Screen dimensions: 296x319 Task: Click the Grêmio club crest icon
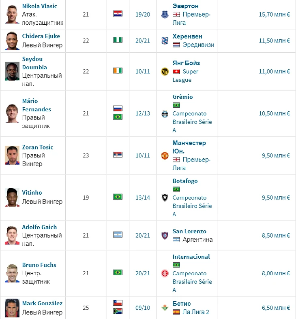[x=164, y=114]
